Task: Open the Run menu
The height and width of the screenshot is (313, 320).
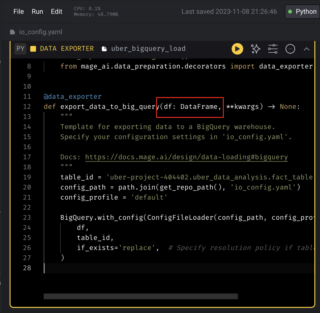Action: (x=37, y=12)
